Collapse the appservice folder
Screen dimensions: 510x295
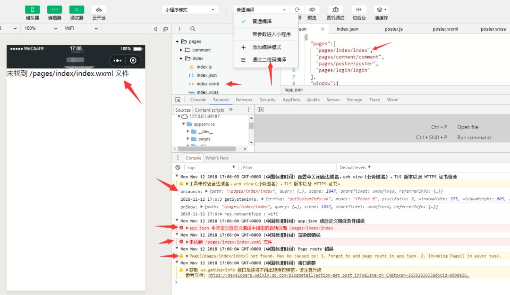[x=183, y=124]
